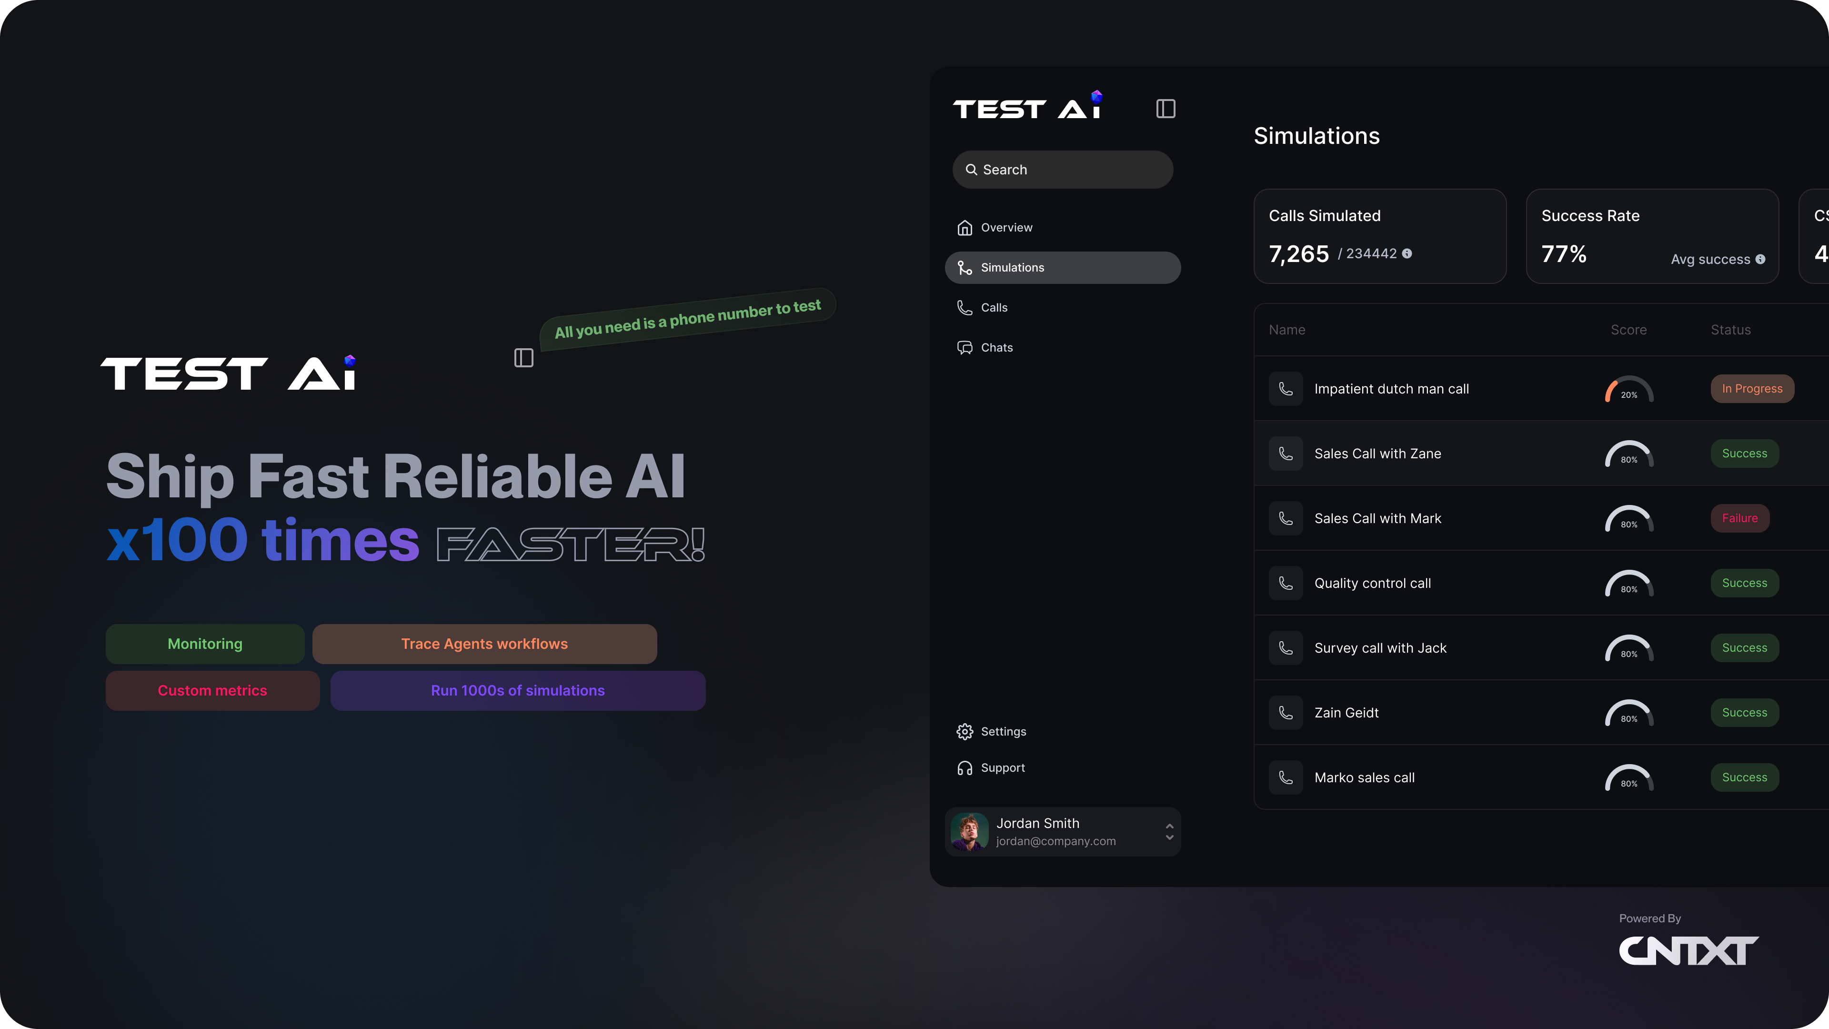
Task: Open the Support headset icon
Action: coord(965,767)
